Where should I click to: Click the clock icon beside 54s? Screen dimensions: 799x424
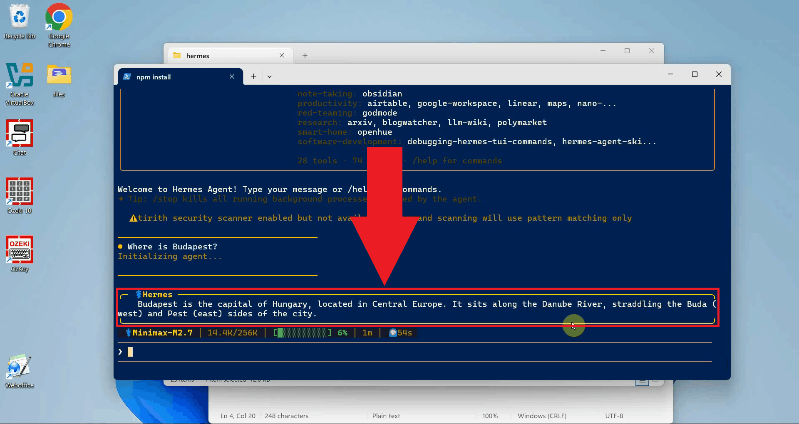click(x=393, y=333)
